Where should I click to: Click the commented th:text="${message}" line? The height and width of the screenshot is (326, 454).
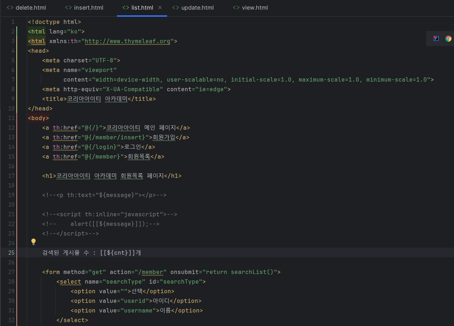[x=104, y=195]
